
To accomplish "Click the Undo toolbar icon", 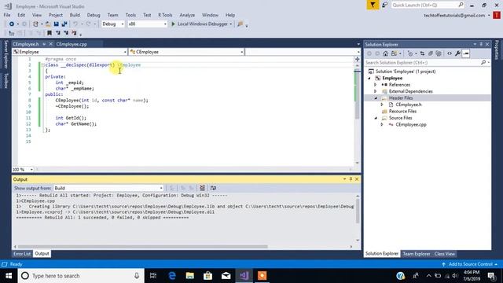I will click(x=75, y=24).
